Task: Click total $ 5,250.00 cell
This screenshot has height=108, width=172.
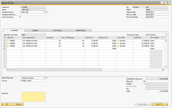Action: click(141, 46)
